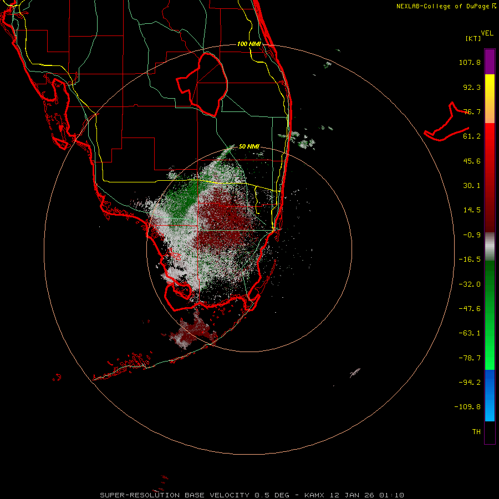The height and width of the screenshot is (499, 499).
Task: Click the -78.7 velocity scale value
Action: click(470, 358)
